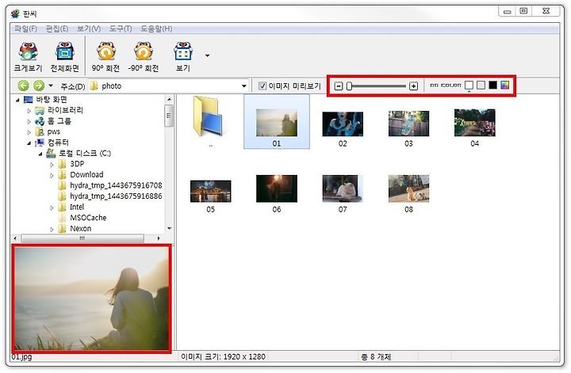This screenshot has width=571, height=373.
Task: Go forward with the green right arrow
Action: click(39, 86)
